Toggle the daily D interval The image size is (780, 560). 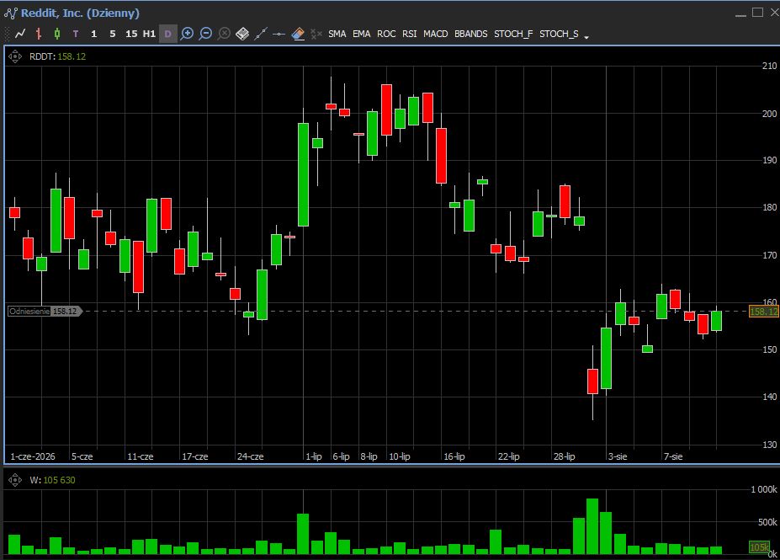pyautogui.click(x=168, y=34)
